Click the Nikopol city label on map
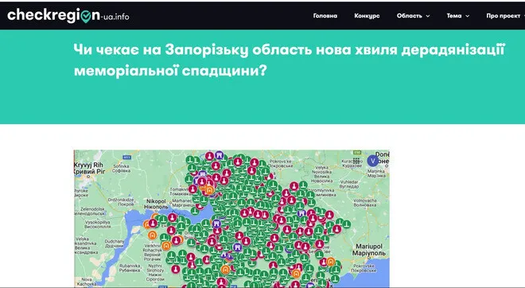 156,204
